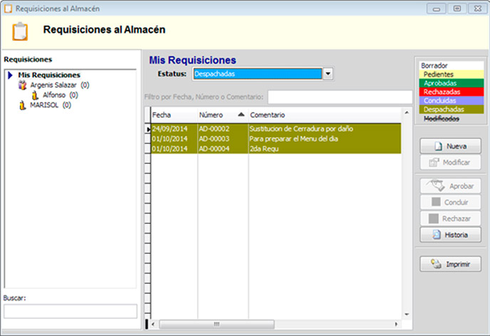Select the Aprobadas green color legend
The width and height of the screenshot is (490, 336).
tap(450, 83)
